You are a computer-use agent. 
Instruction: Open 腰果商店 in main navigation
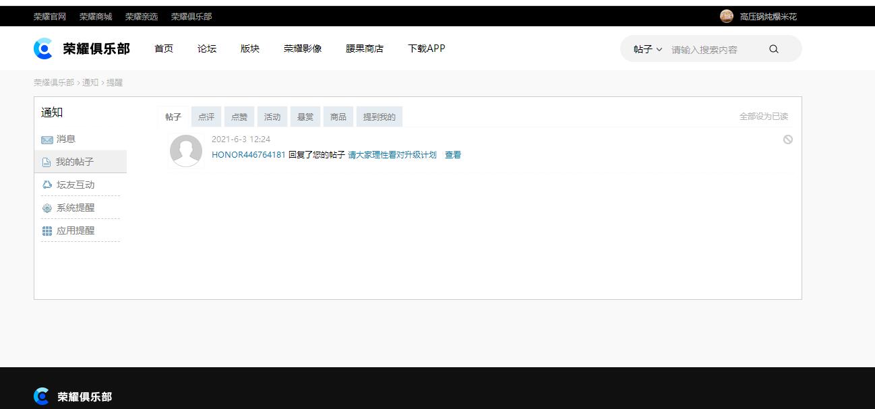365,49
